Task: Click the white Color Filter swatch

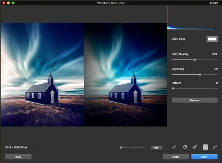Action: (212, 39)
